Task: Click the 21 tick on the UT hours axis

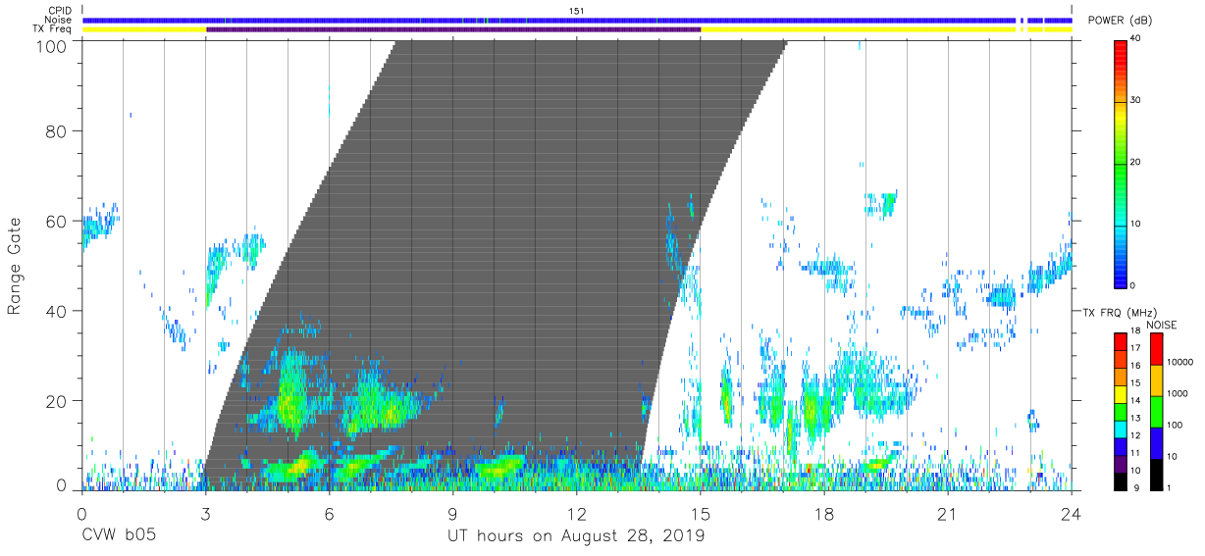Action: pos(948,513)
